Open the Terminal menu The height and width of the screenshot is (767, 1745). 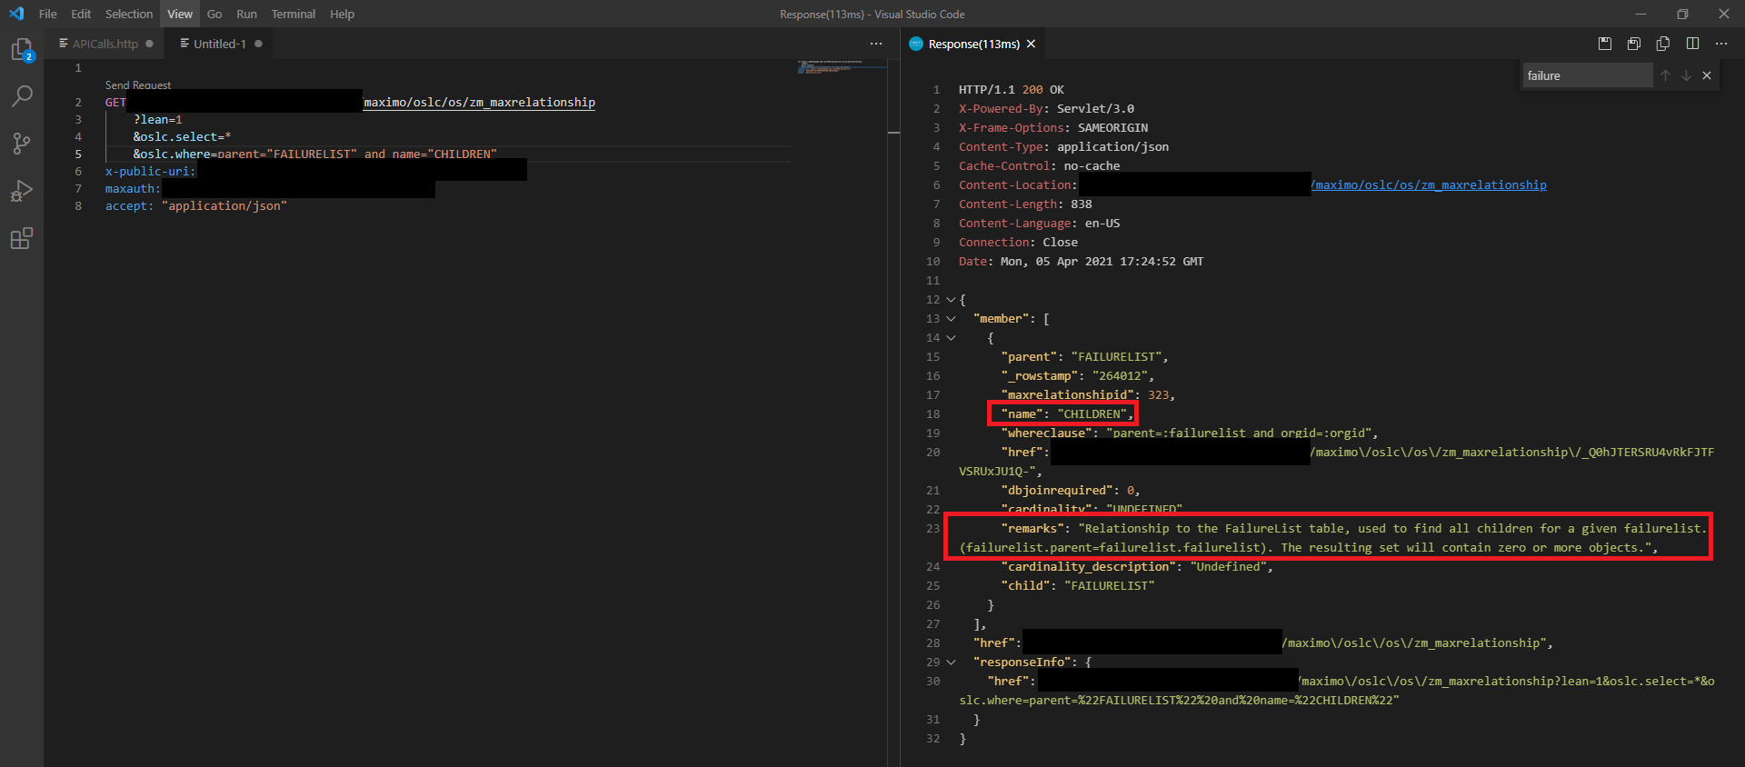coord(293,14)
